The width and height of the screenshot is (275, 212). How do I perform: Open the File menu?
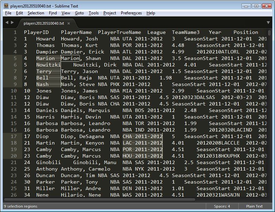(8, 13)
